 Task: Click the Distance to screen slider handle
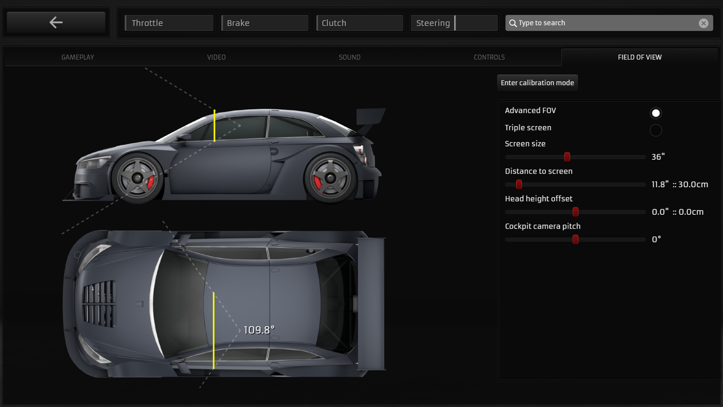click(x=519, y=184)
